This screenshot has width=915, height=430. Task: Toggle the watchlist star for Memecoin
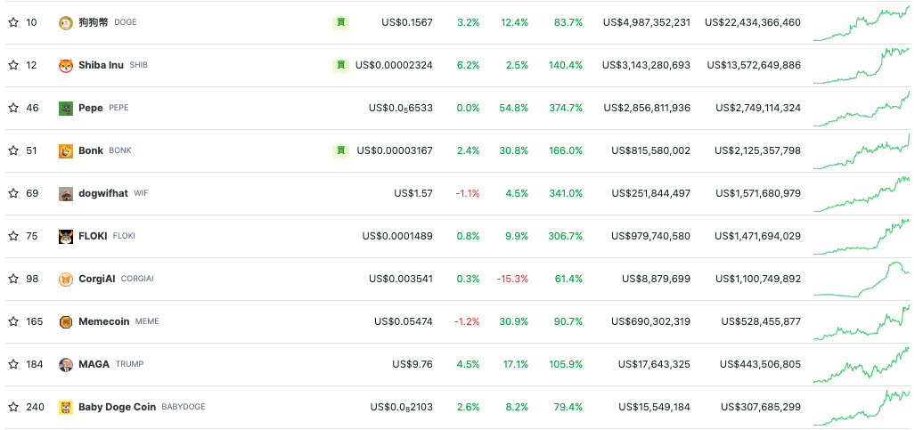(x=13, y=321)
